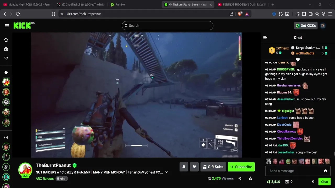Expand recommended channels toggle in sidebar

(6, 137)
